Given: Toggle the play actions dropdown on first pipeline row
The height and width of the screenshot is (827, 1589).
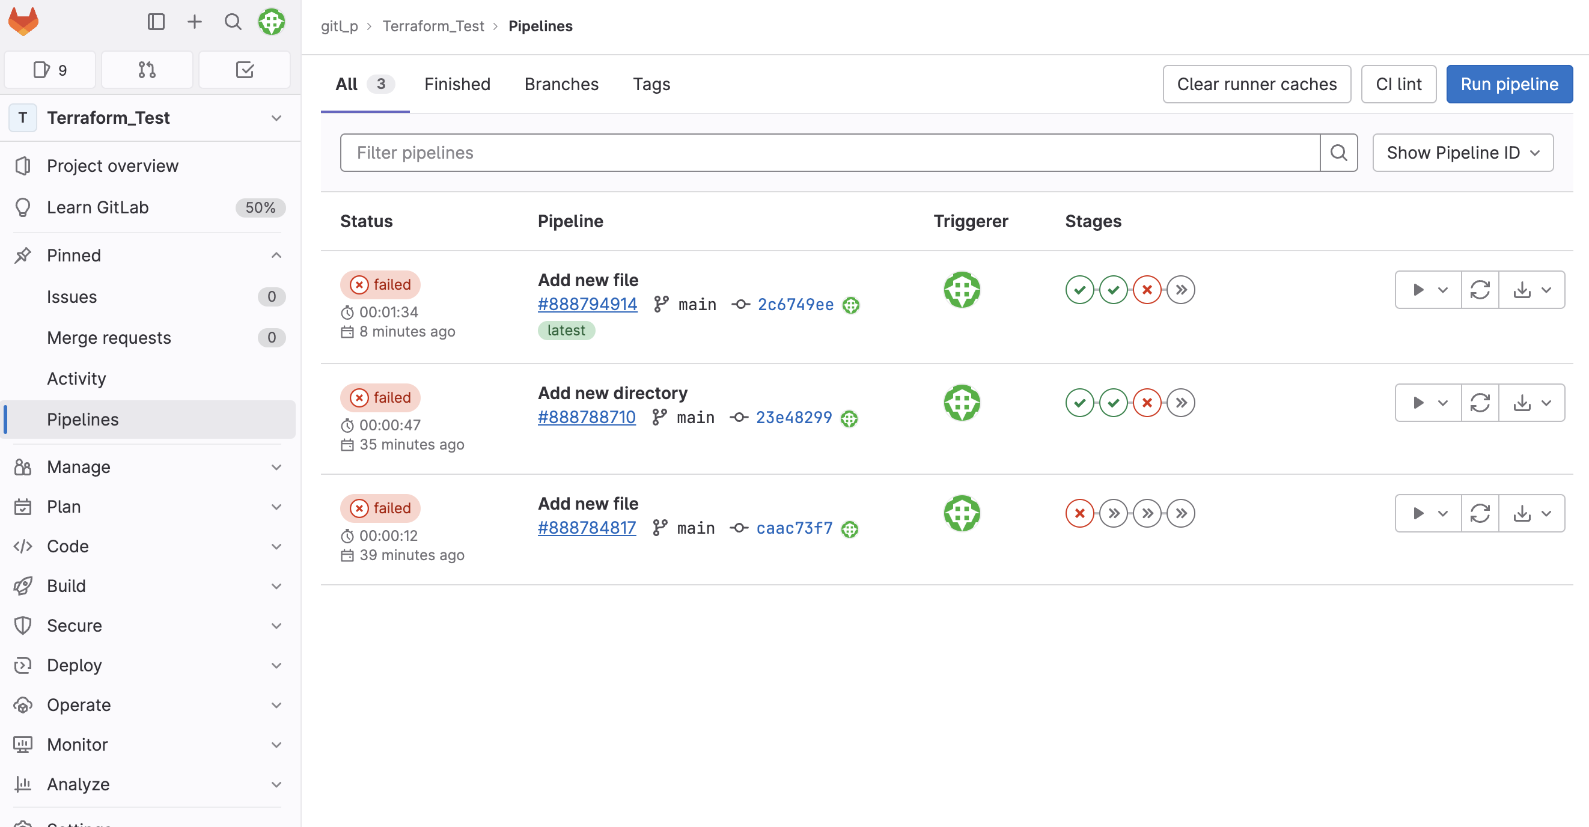Looking at the screenshot, I should 1443,289.
